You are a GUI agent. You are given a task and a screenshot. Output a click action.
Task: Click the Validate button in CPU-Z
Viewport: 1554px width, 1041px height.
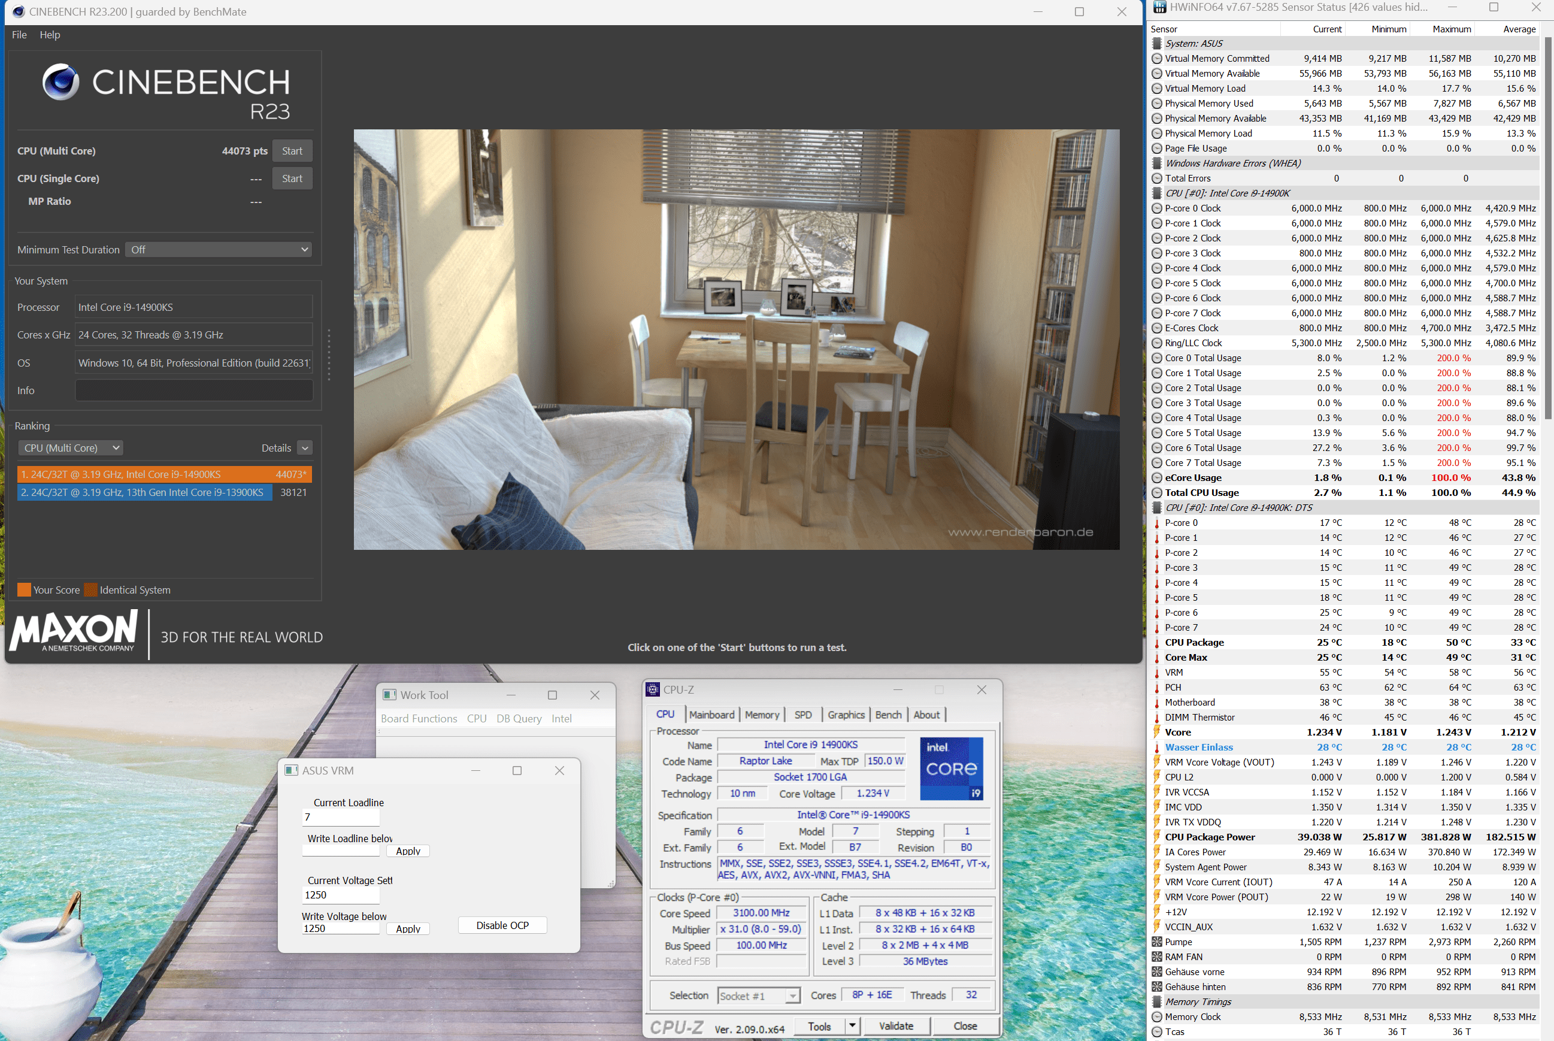896,1026
